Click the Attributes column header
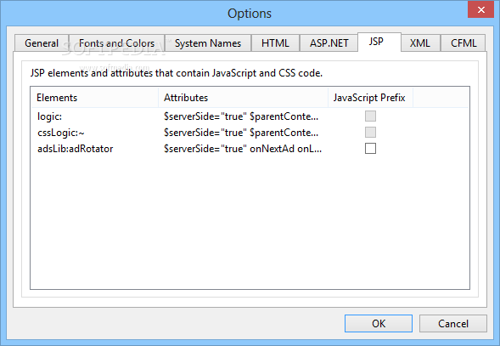Viewport: 500px width, 346px height. (243, 98)
